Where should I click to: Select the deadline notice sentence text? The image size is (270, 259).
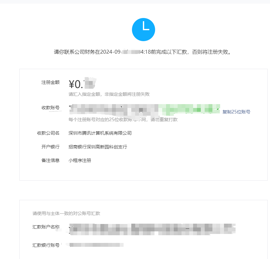pyautogui.click(x=143, y=52)
